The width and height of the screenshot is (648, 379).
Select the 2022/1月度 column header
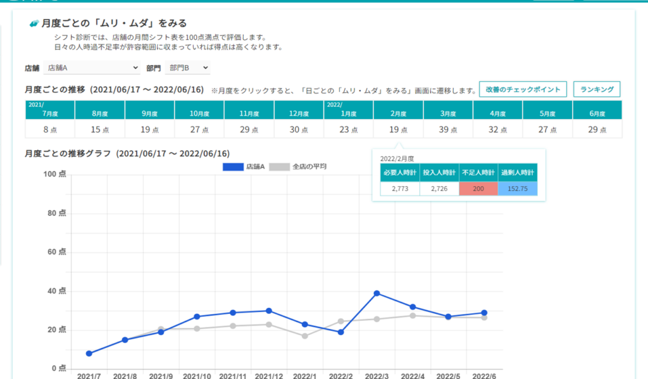click(x=349, y=110)
